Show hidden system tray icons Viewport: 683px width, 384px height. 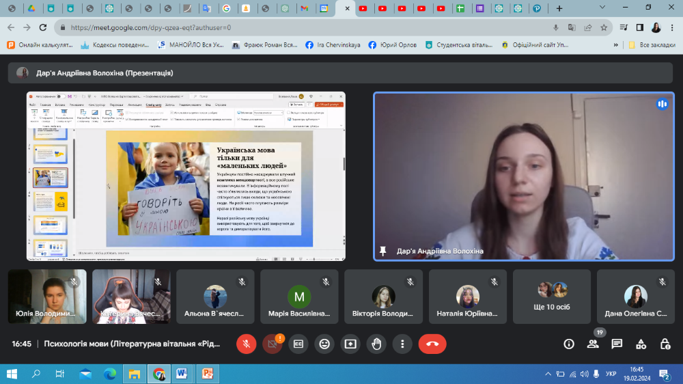pyautogui.click(x=548, y=374)
